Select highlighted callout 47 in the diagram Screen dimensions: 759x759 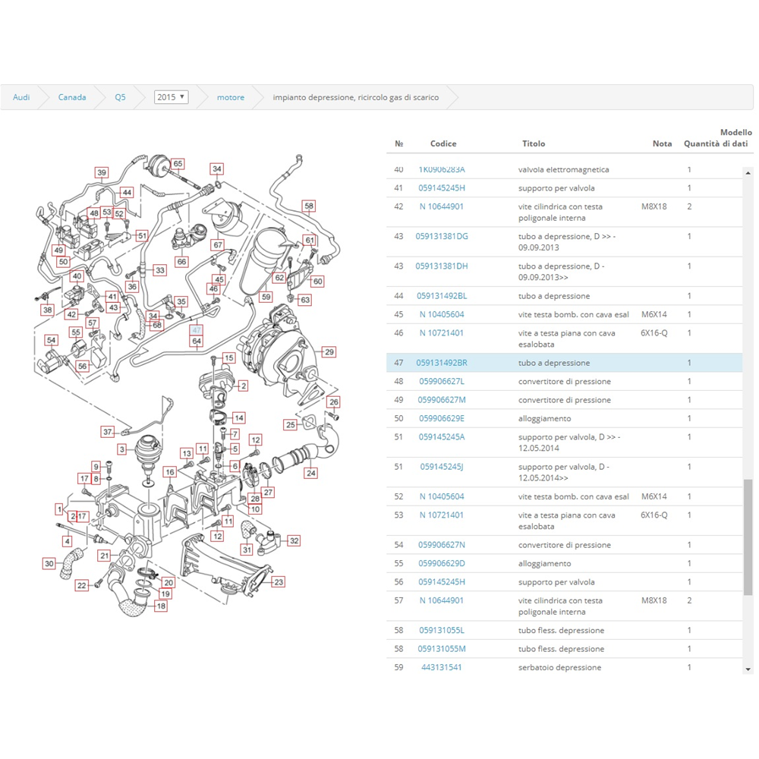197,330
